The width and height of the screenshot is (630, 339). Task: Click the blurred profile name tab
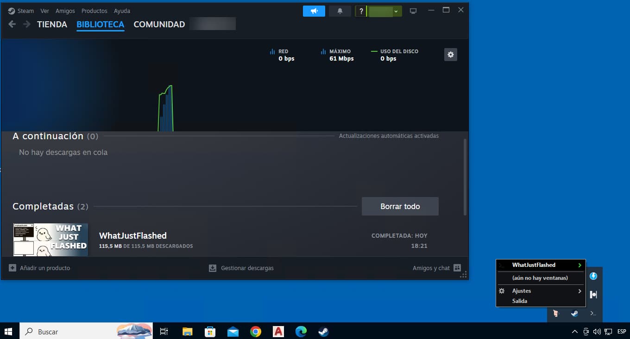(213, 24)
